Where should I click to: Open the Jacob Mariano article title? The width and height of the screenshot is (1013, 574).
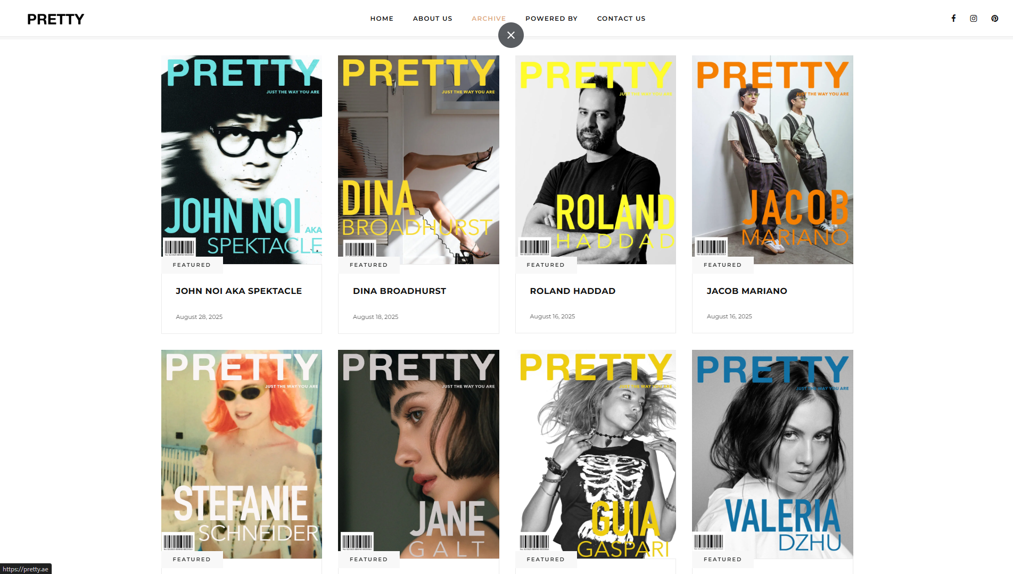click(747, 291)
